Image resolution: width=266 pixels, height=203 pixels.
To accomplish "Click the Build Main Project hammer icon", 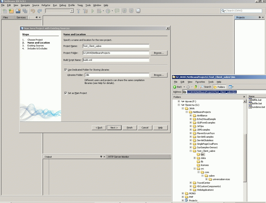I will pos(78,11).
